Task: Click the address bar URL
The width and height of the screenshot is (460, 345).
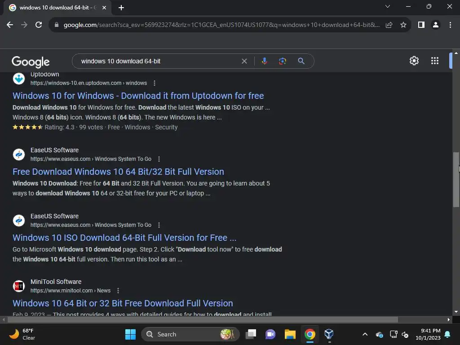Action: click(x=221, y=25)
